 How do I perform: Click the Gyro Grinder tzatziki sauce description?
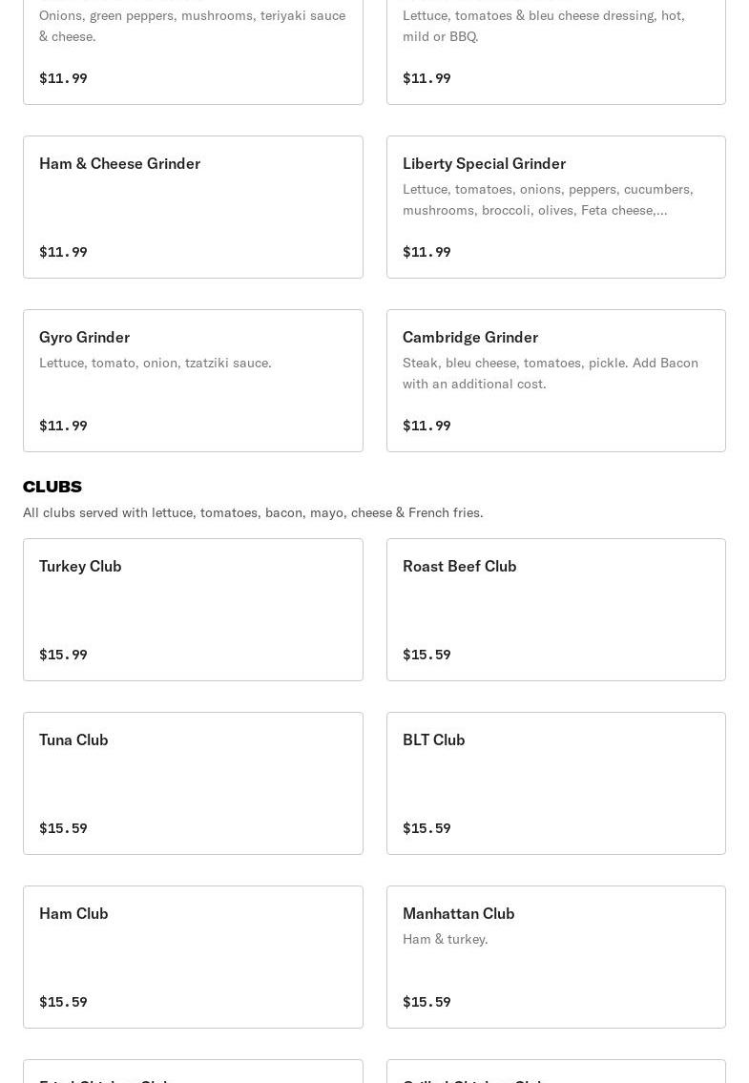pos(156,363)
